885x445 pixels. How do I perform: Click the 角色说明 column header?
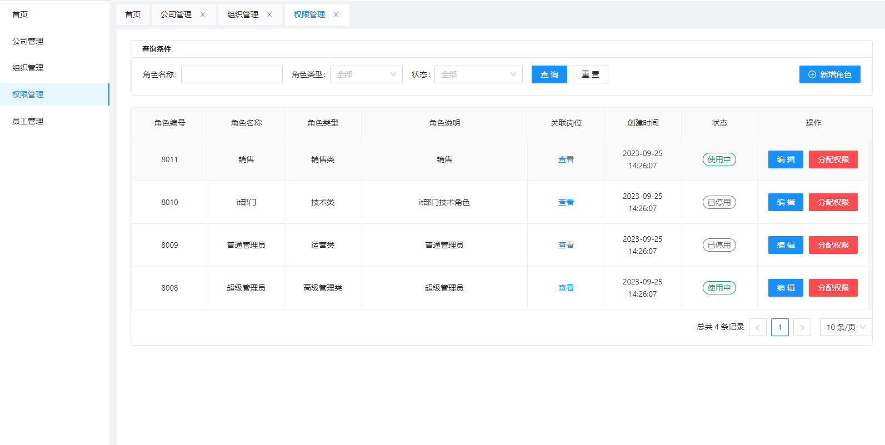[445, 123]
